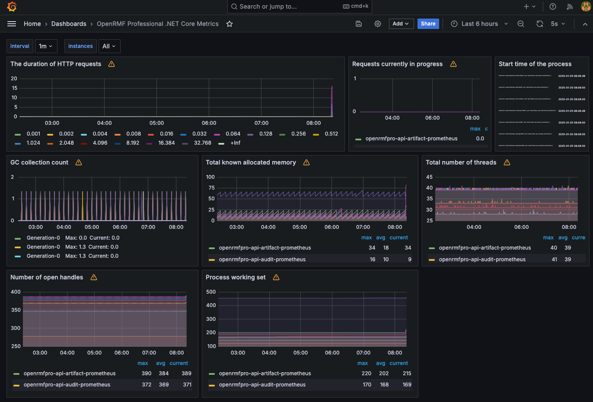Sort Requests in progress legend by max
Viewport: 593px width, 402px height.
coord(475,129)
